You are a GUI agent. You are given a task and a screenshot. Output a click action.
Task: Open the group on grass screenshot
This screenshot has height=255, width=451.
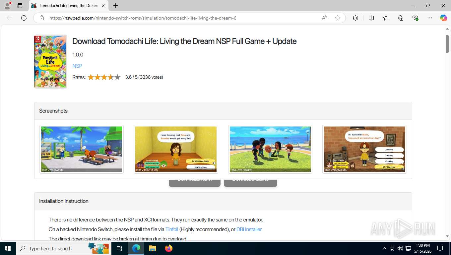[270, 149]
